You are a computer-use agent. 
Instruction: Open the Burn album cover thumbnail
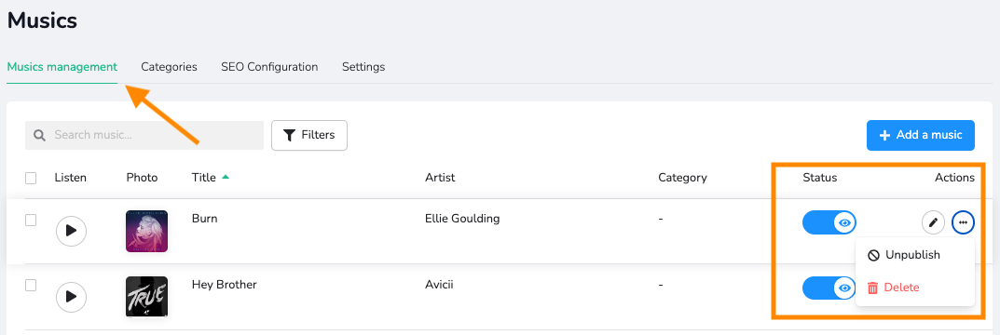146,231
